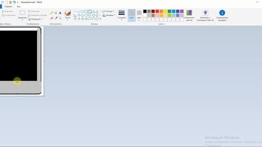The height and width of the screenshot is (147, 262).
Task: Choose the Hexagon shape
Action: (86, 15)
